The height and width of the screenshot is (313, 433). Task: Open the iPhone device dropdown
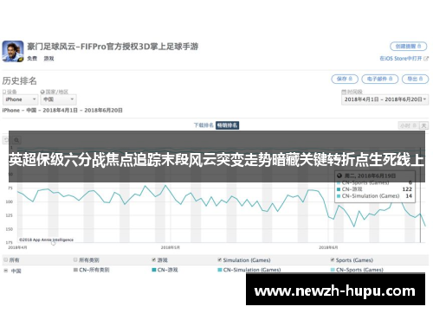coord(20,99)
